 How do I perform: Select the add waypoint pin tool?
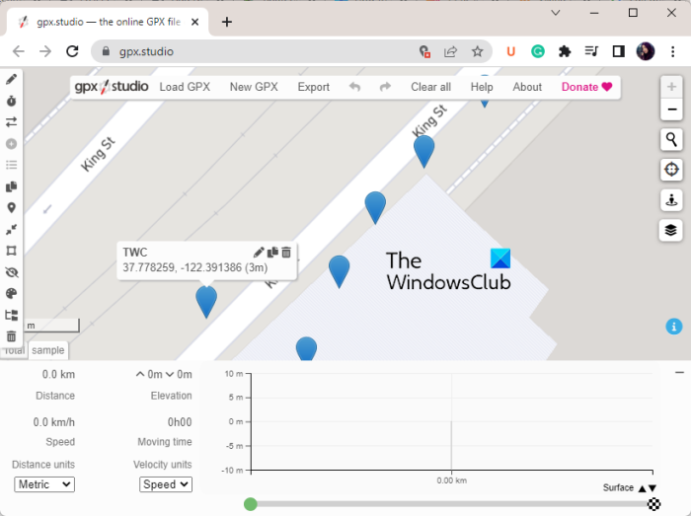tap(12, 208)
